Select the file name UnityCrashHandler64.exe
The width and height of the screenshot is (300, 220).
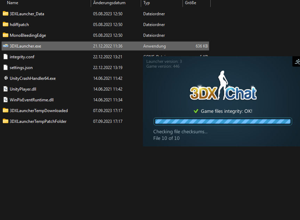click(33, 78)
